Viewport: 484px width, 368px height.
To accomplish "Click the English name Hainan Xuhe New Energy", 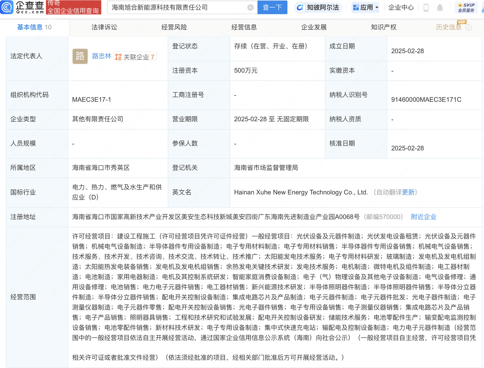I will pyautogui.click(x=301, y=192).
